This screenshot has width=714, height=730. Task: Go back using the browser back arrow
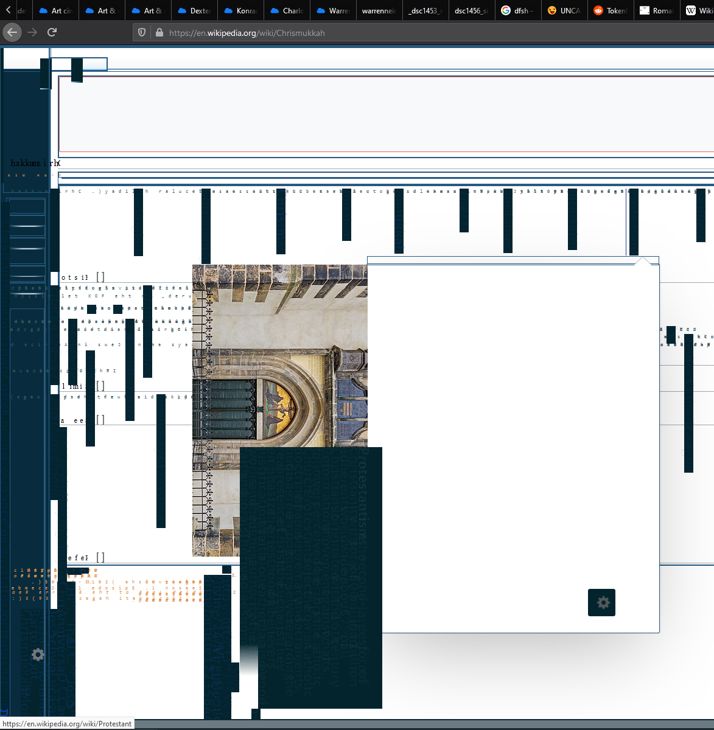(12, 32)
